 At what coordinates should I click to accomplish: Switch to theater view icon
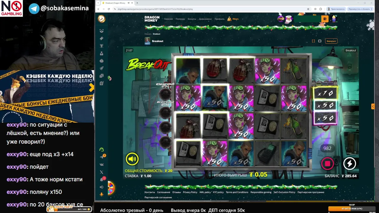320,41
